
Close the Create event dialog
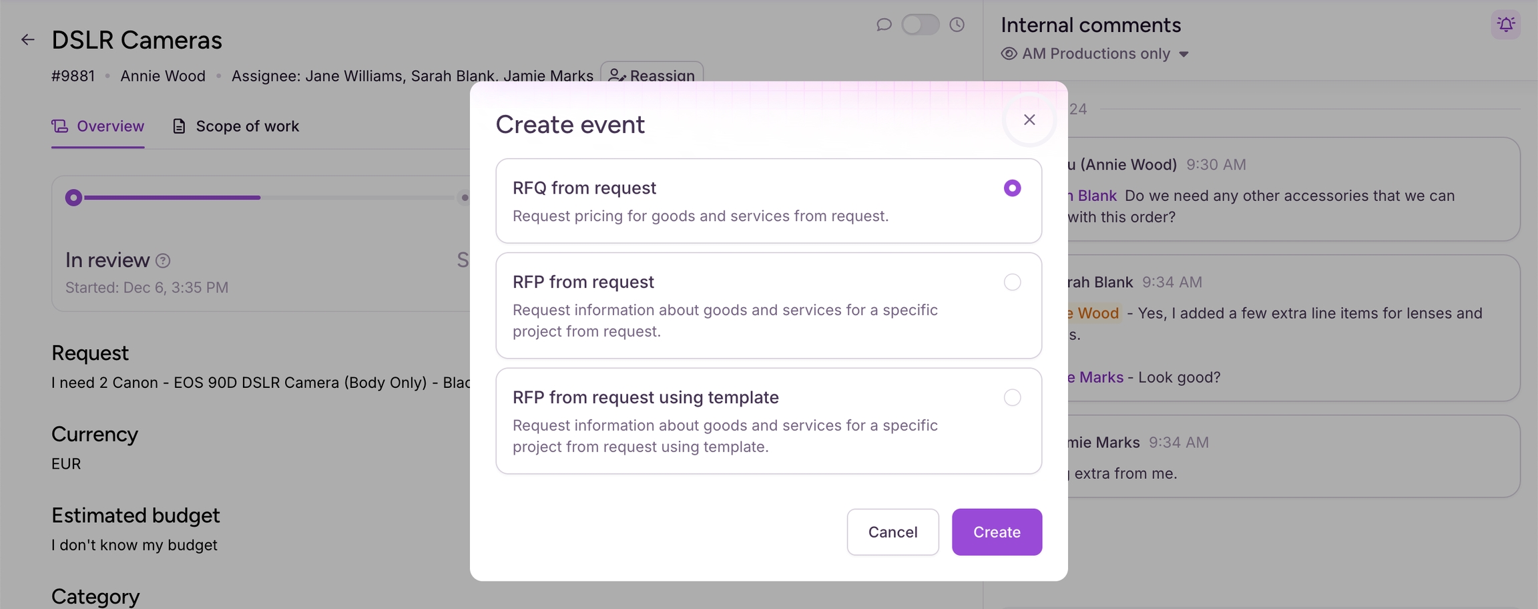pyautogui.click(x=1029, y=120)
